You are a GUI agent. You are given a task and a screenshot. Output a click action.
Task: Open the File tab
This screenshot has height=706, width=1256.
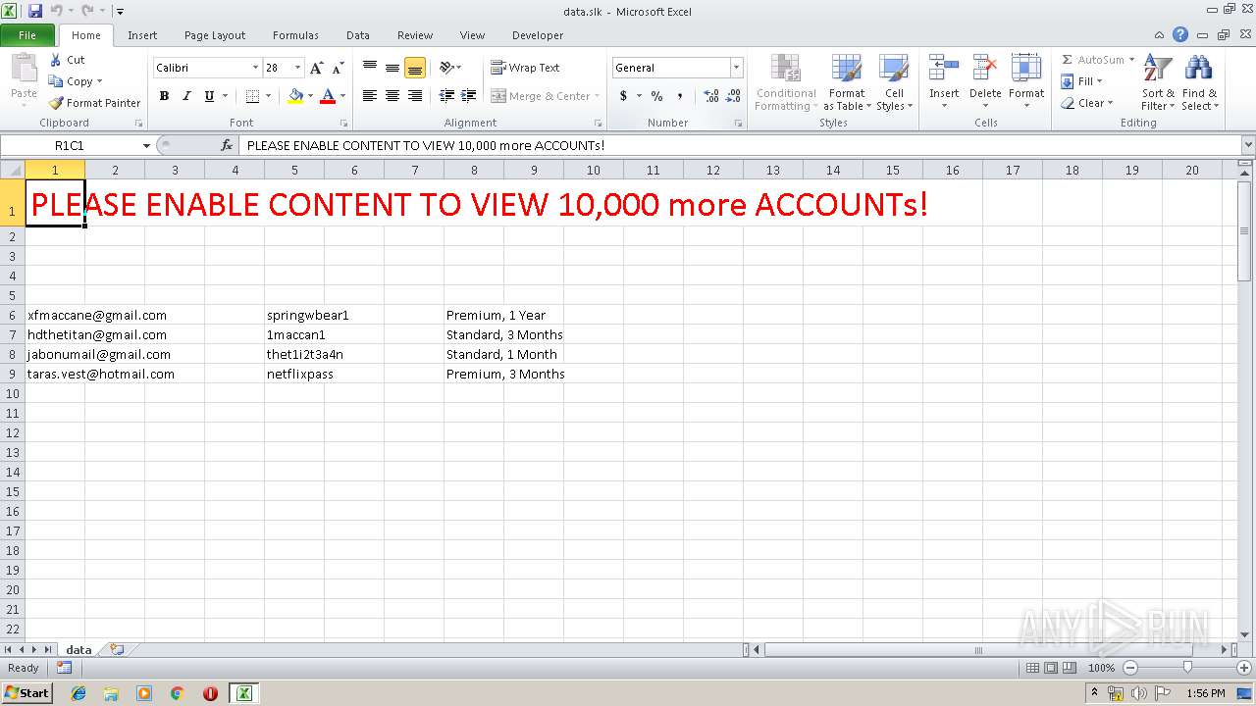click(x=27, y=35)
